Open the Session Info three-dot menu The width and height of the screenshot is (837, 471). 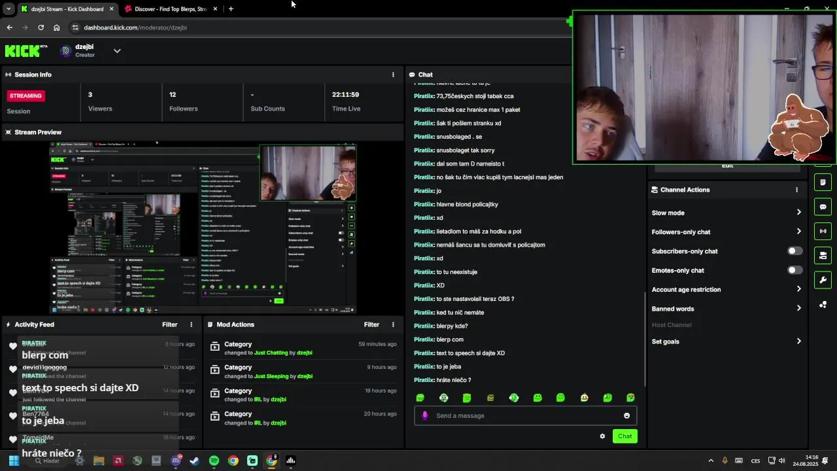pyautogui.click(x=393, y=75)
